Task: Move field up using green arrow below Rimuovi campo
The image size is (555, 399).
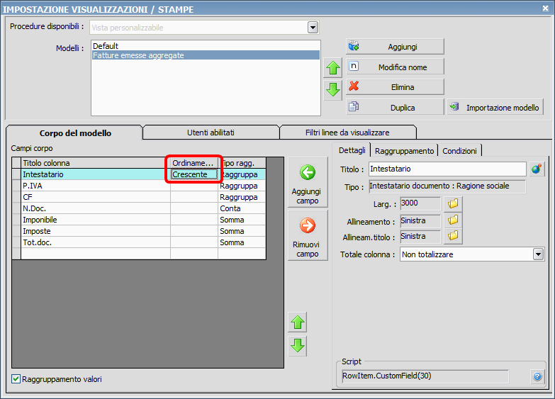Action: pos(297,322)
